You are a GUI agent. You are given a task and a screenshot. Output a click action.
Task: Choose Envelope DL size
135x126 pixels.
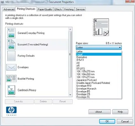click(99, 97)
